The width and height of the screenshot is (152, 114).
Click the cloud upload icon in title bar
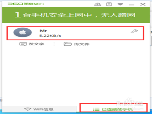[98, 4]
